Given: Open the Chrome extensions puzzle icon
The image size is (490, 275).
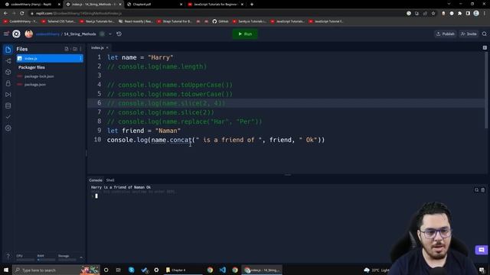Looking at the screenshot, I should point(459,14).
